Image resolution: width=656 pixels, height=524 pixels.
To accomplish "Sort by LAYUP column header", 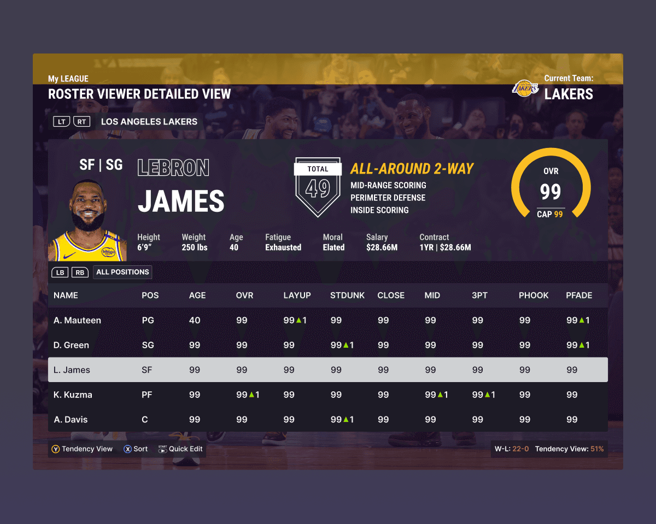I will tap(297, 295).
